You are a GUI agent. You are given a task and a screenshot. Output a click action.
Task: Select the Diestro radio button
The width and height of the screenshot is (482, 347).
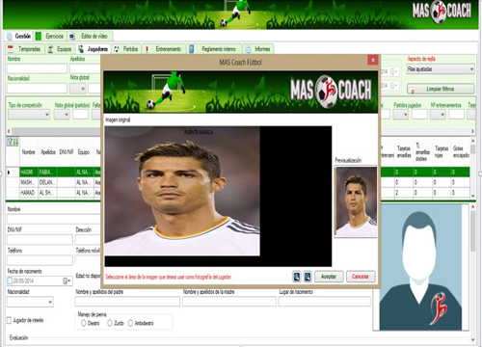pyautogui.click(x=84, y=323)
